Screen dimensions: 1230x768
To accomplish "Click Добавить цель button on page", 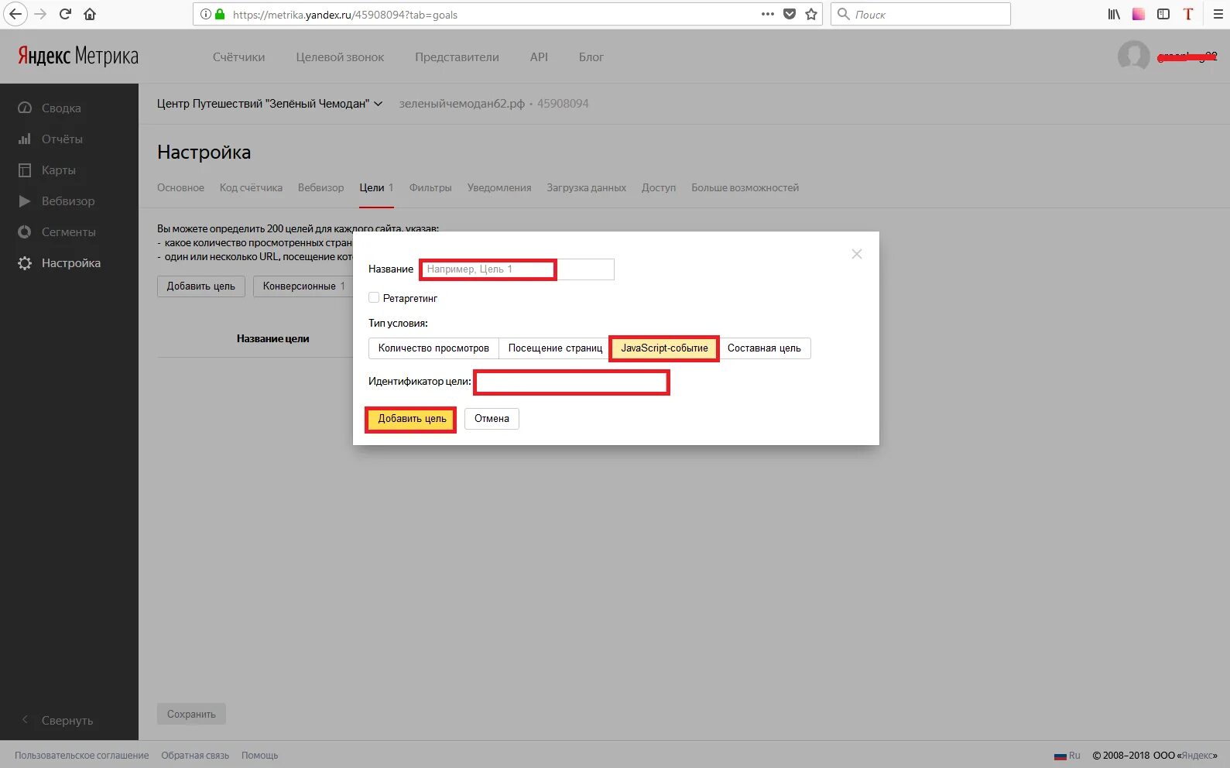I will pos(201,286).
